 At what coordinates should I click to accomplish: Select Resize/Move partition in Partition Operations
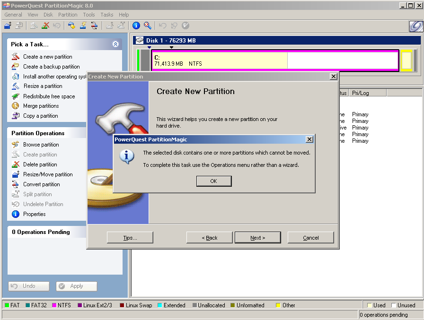click(x=48, y=174)
